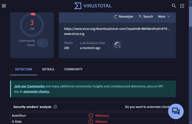Click the AutoShun vendor row name
192x124 pixels.
point(19,115)
